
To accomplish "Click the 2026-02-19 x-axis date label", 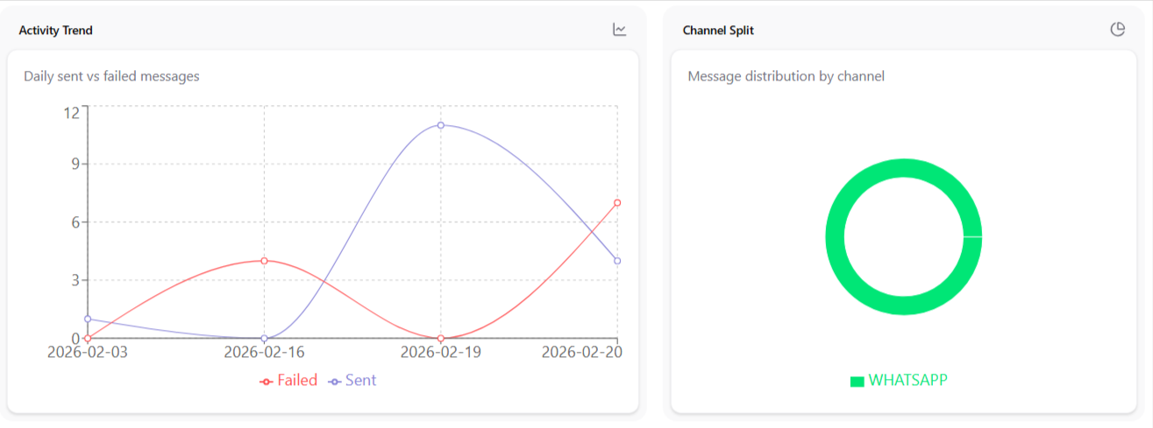I will point(441,353).
